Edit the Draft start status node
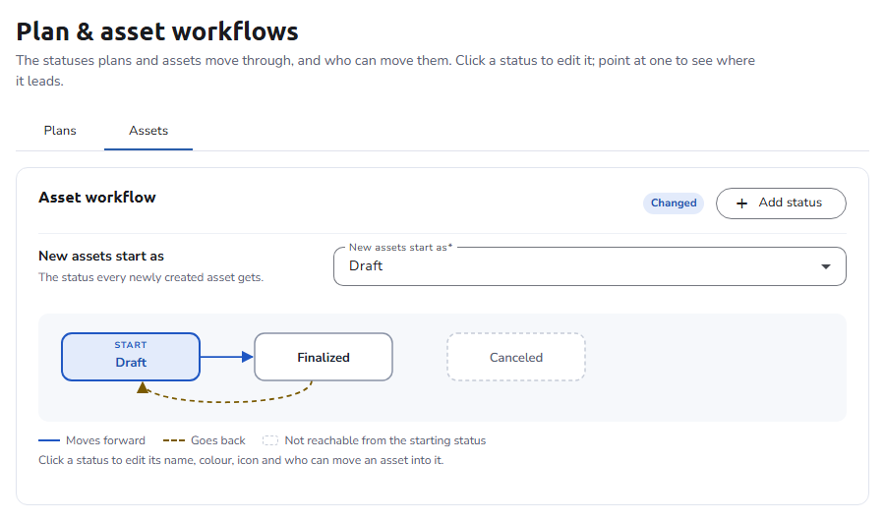This screenshot has width=885, height=521. click(x=131, y=357)
